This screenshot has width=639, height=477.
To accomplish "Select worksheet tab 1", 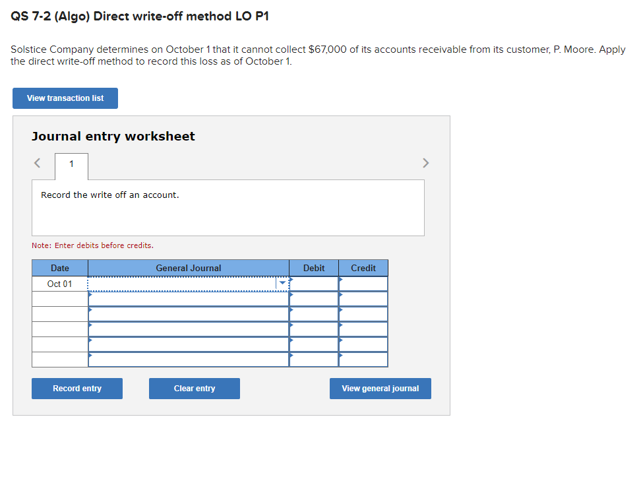I will click(71, 166).
